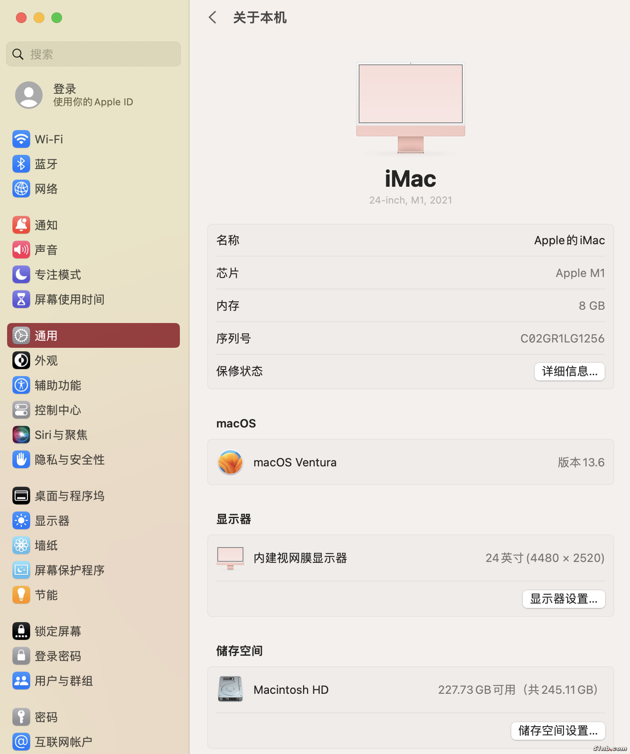Open 登录密码 padlock icon
630x754 pixels.
point(21,656)
